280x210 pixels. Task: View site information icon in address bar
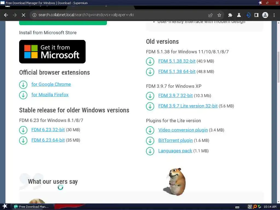pos(34,15)
